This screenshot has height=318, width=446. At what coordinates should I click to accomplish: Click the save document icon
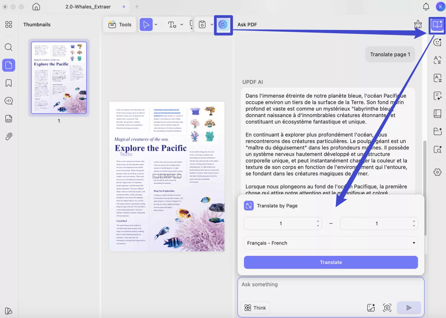click(x=202, y=25)
